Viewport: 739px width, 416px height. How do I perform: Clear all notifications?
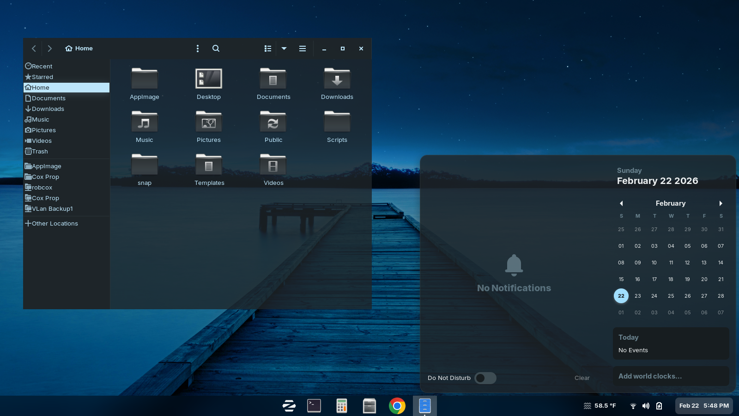[x=582, y=378]
